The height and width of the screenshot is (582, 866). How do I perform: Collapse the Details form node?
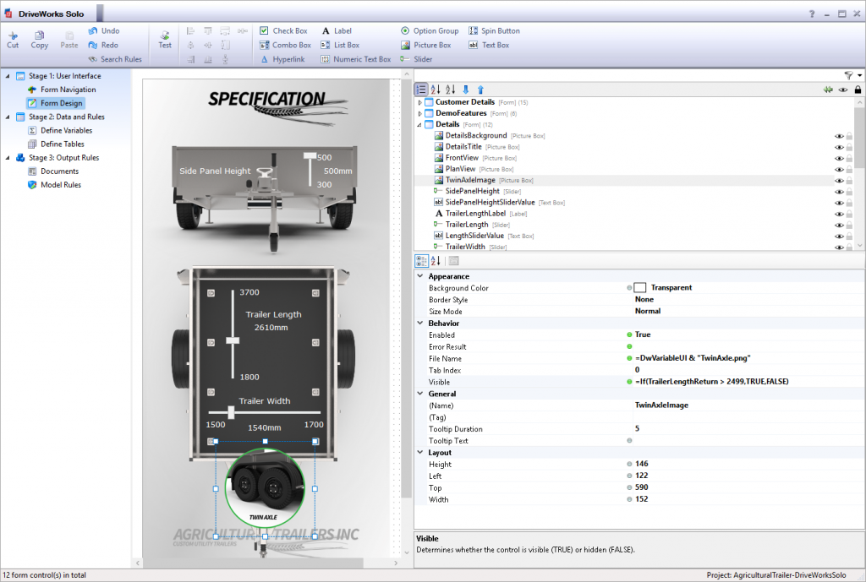(x=419, y=125)
